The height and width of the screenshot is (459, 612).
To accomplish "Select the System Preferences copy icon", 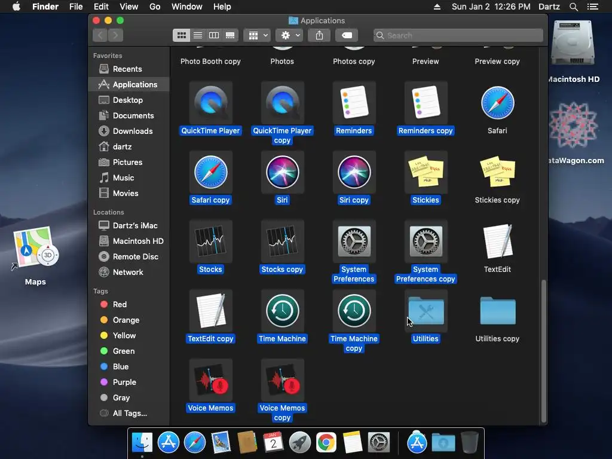I will coord(426,241).
